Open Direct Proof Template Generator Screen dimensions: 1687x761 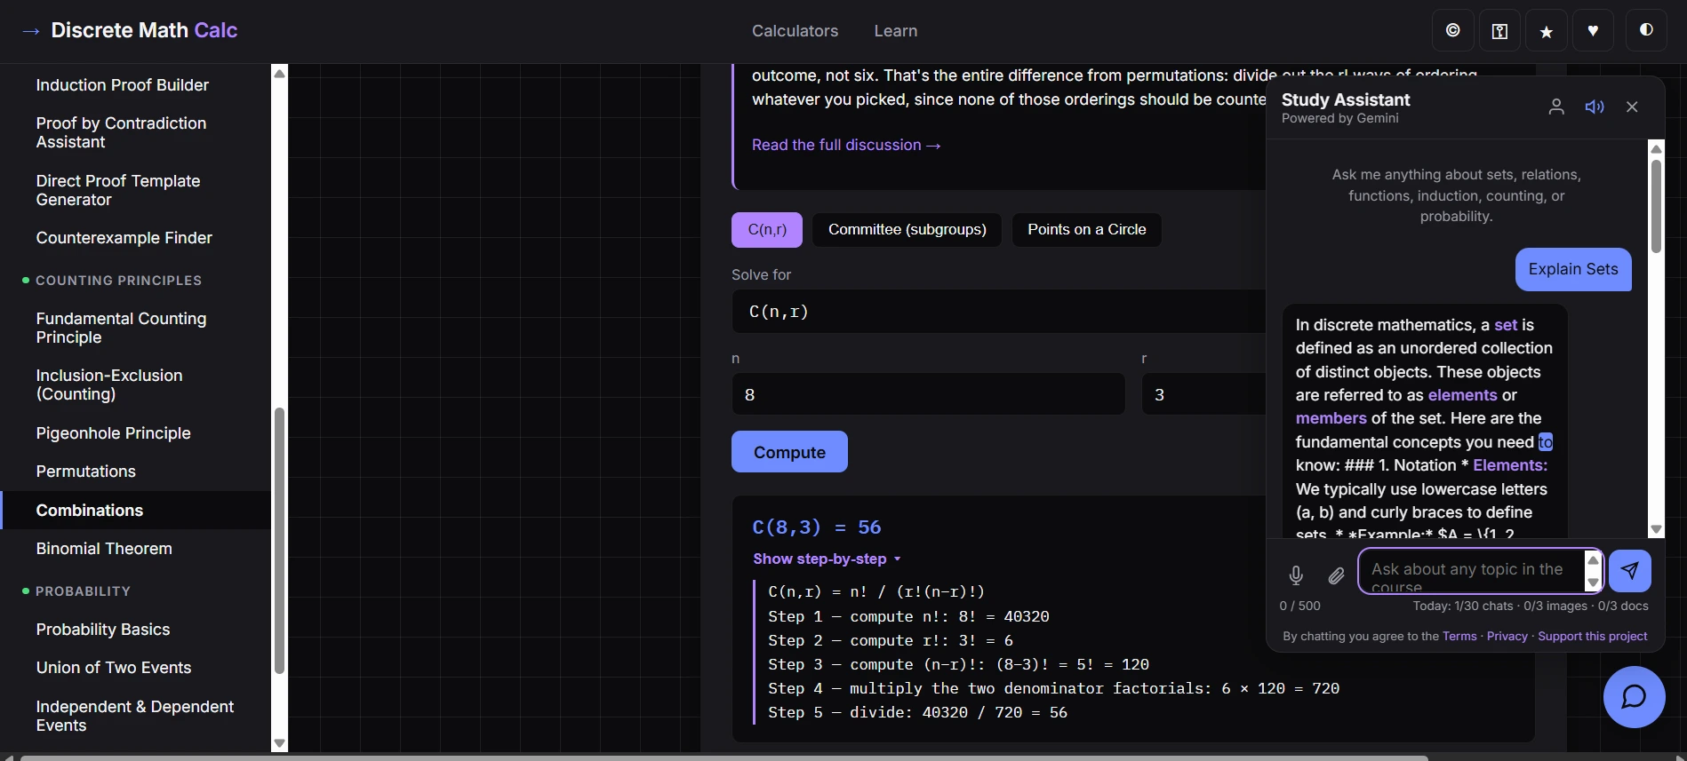click(x=118, y=190)
